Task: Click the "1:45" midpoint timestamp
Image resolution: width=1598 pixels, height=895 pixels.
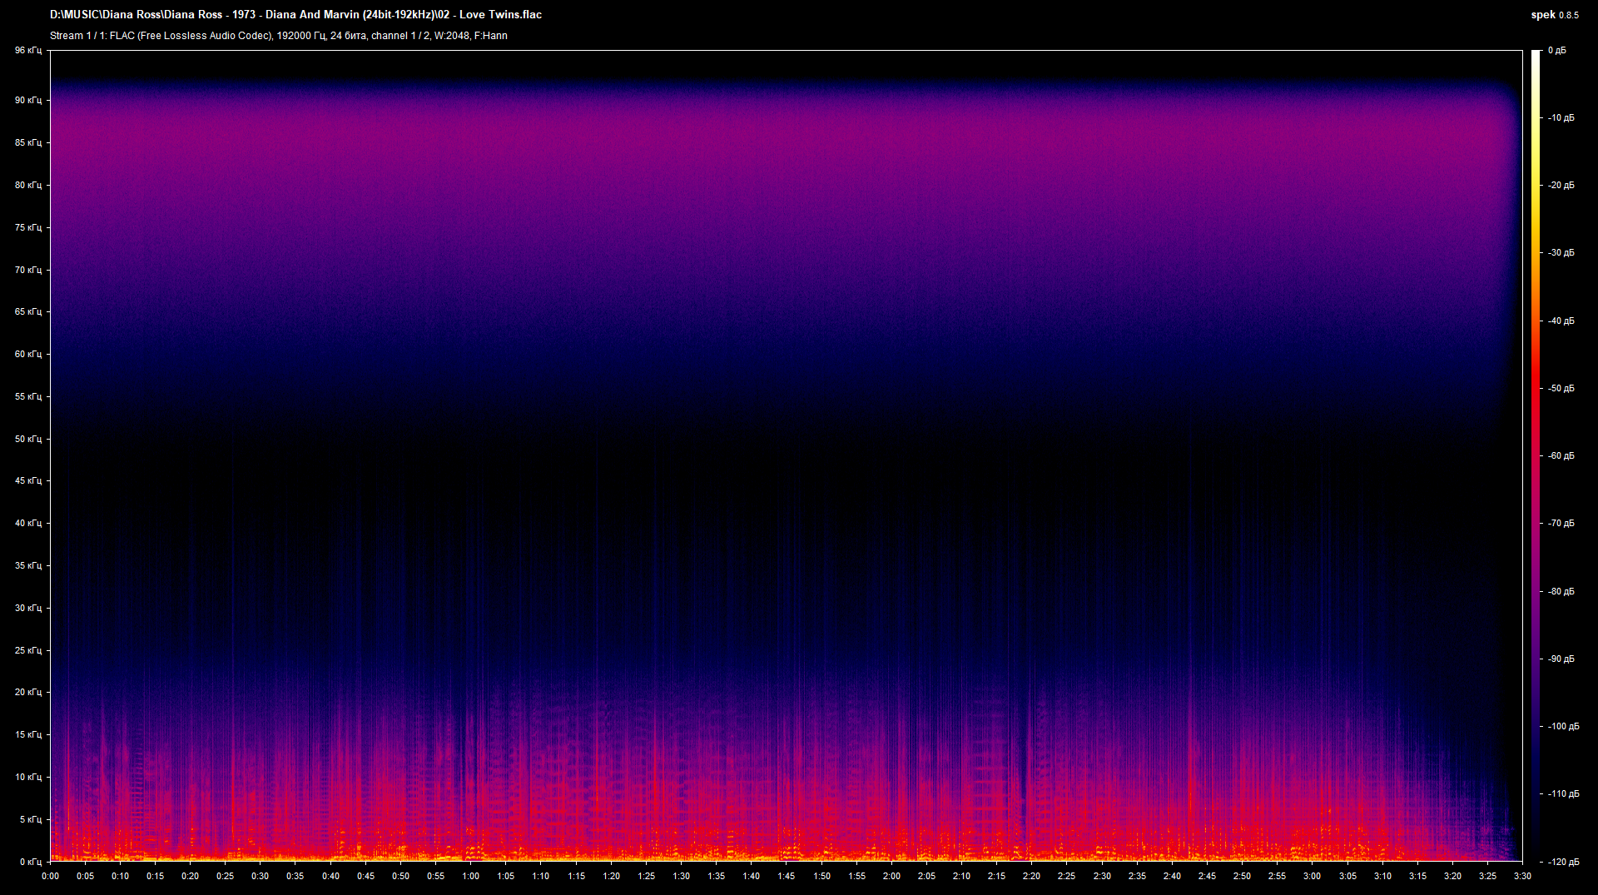Action: click(x=787, y=876)
